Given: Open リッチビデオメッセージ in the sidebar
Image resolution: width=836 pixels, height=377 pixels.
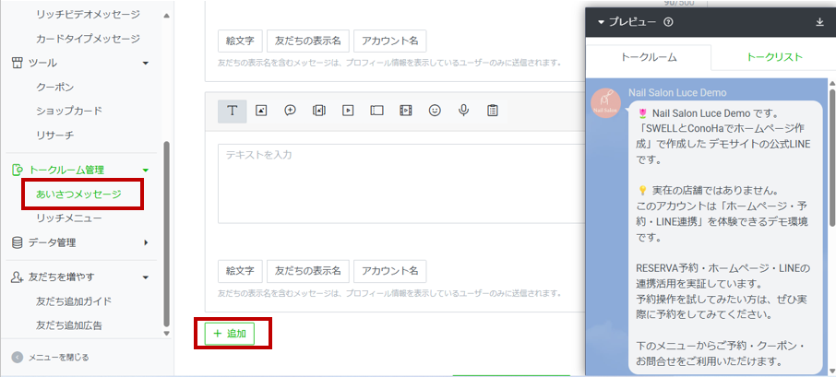Looking at the screenshot, I should (x=88, y=15).
